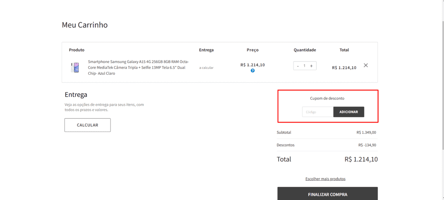
Task: Click ADICIONAR to apply coupon
Action: pyautogui.click(x=349, y=112)
